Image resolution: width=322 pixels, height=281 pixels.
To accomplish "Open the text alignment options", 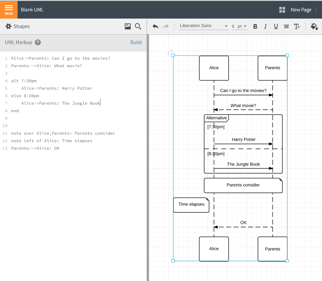I will coord(286,26).
